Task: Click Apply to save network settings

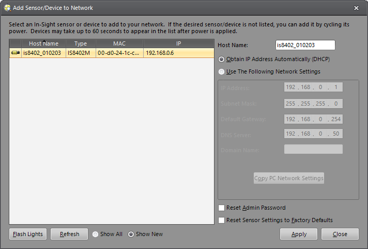Action: [x=299, y=234]
